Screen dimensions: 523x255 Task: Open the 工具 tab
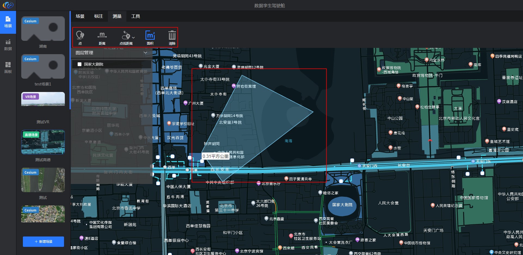coord(136,16)
